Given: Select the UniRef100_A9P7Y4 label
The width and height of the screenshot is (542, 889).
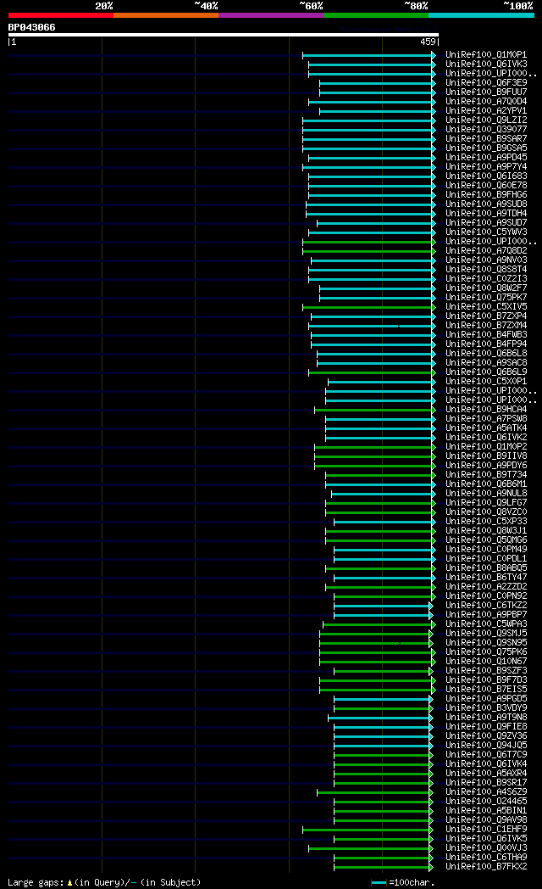Looking at the screenshot, I should 486,166.
